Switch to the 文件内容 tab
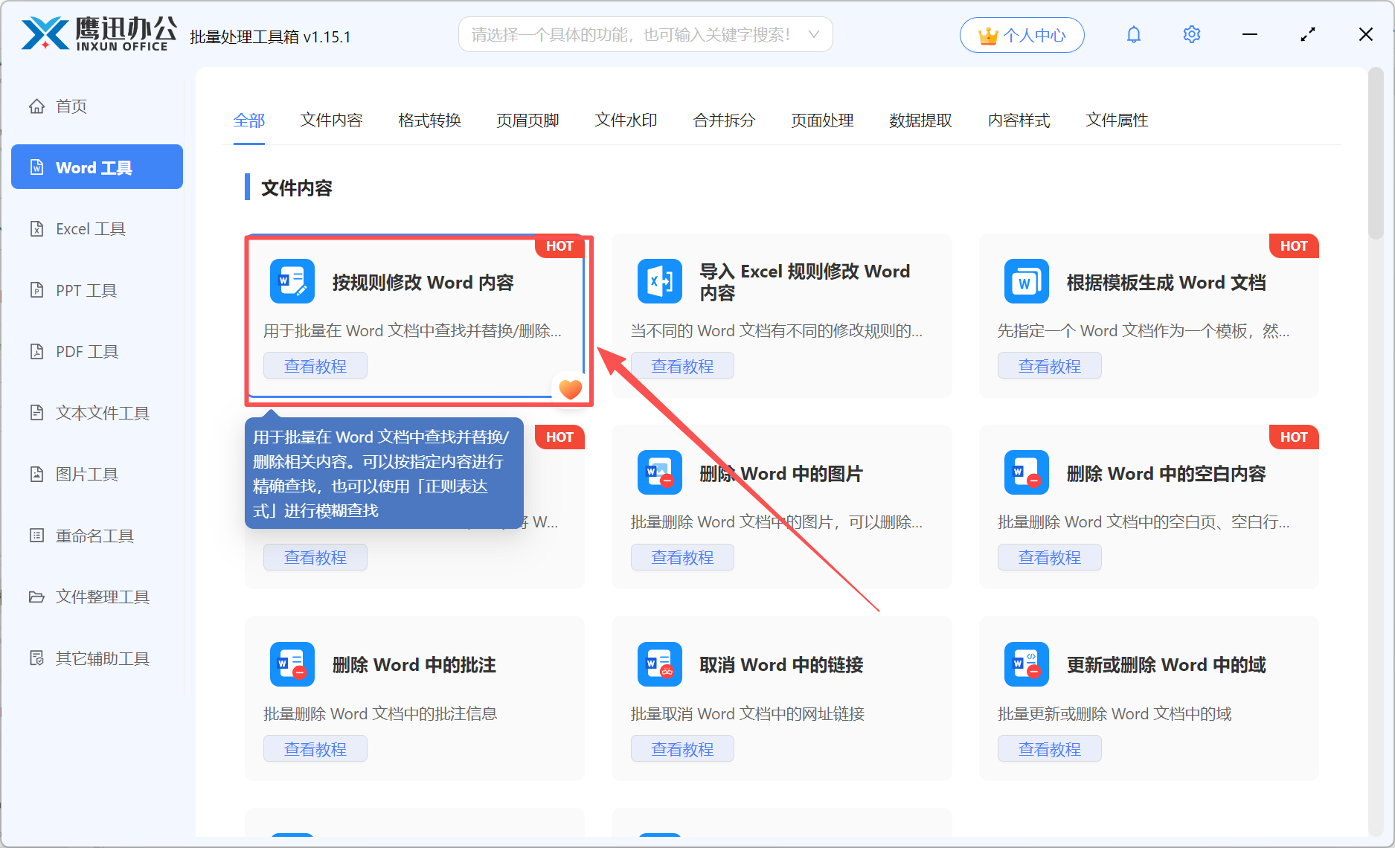This screenshot has height=848, width=1395. point(331,121)
